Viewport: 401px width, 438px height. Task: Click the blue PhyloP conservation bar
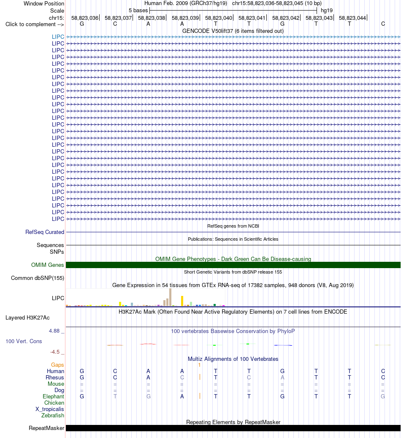click(x=283, y=345)
